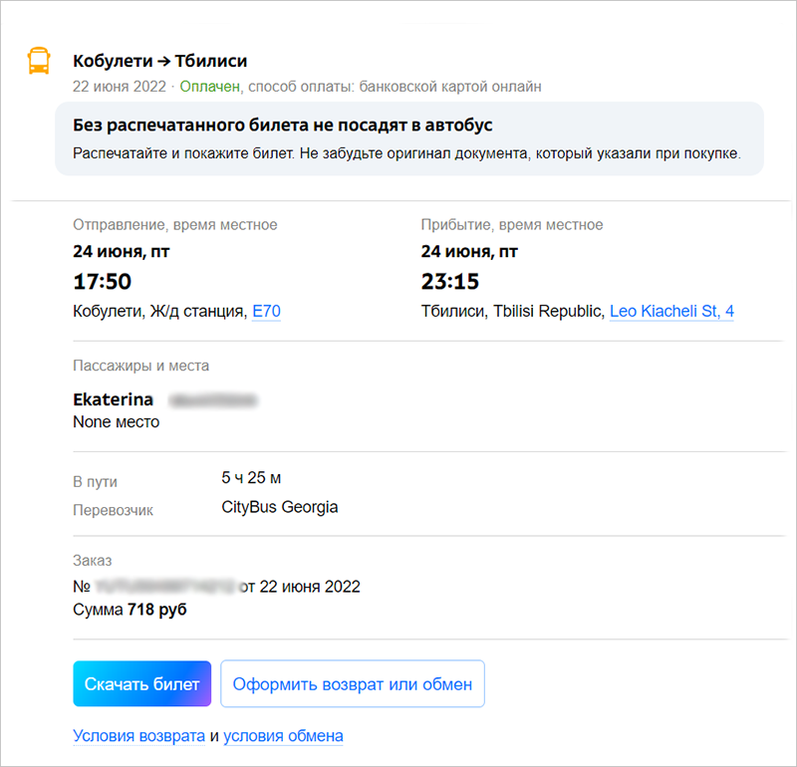Screen dimensions: 797x767
Task: Click the printed ticket warning heading
Action: click(283, 126)
